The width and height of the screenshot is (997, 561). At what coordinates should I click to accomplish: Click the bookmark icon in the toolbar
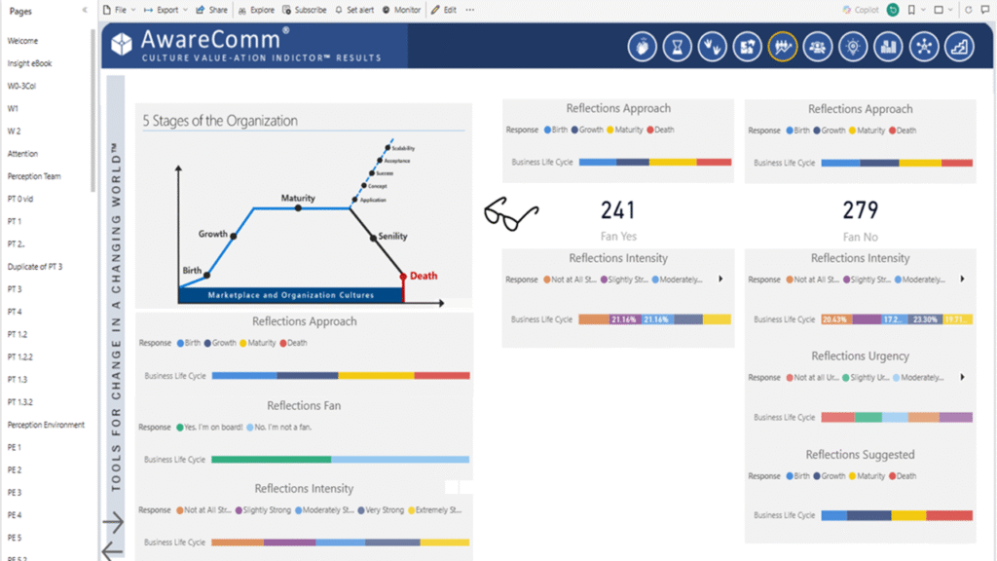pos(911,10)
